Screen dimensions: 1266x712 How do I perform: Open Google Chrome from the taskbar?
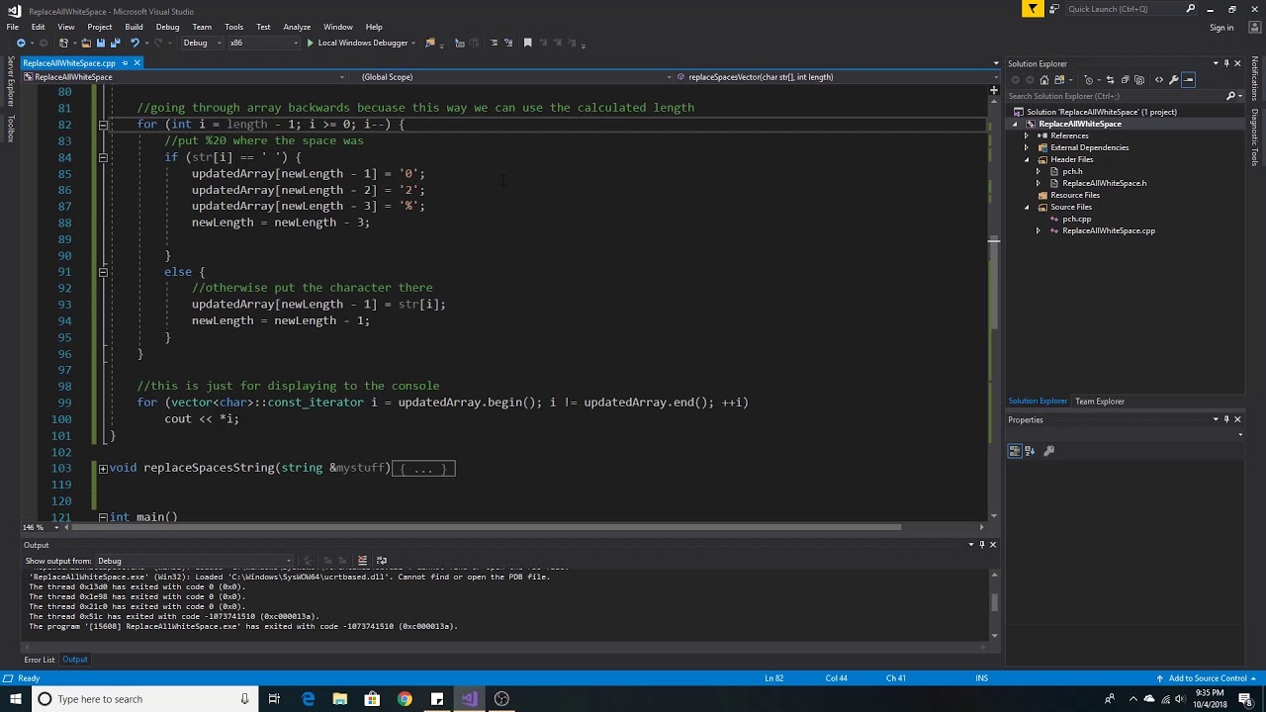click(x=405, y=699)
